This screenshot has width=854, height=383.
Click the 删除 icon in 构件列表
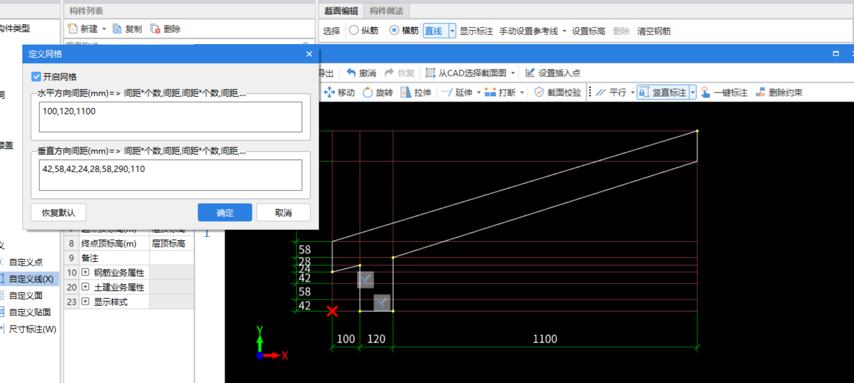(155, 29)
